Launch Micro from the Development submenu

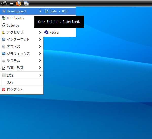tap(60, 32)
